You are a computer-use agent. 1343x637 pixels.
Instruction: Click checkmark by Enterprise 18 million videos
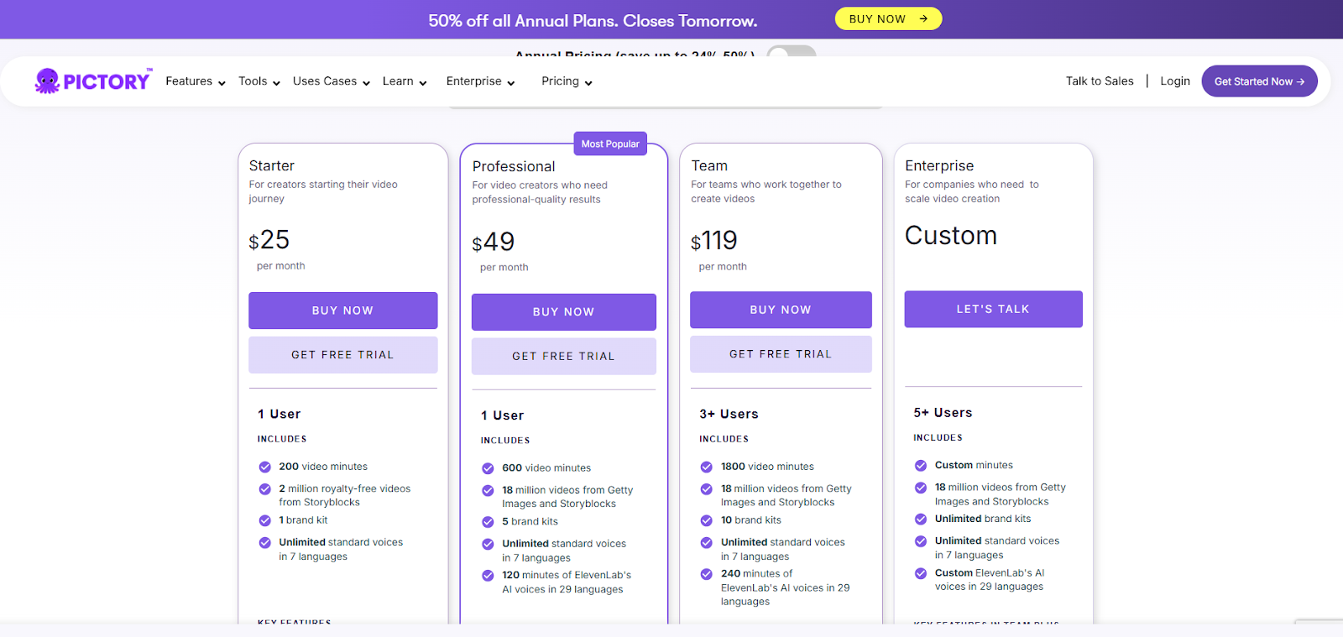[x=921, y=487]
